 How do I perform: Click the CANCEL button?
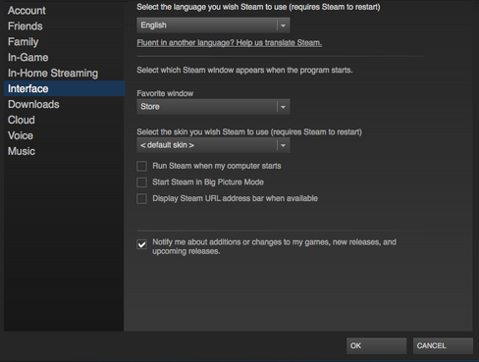(x=443, y=345)
